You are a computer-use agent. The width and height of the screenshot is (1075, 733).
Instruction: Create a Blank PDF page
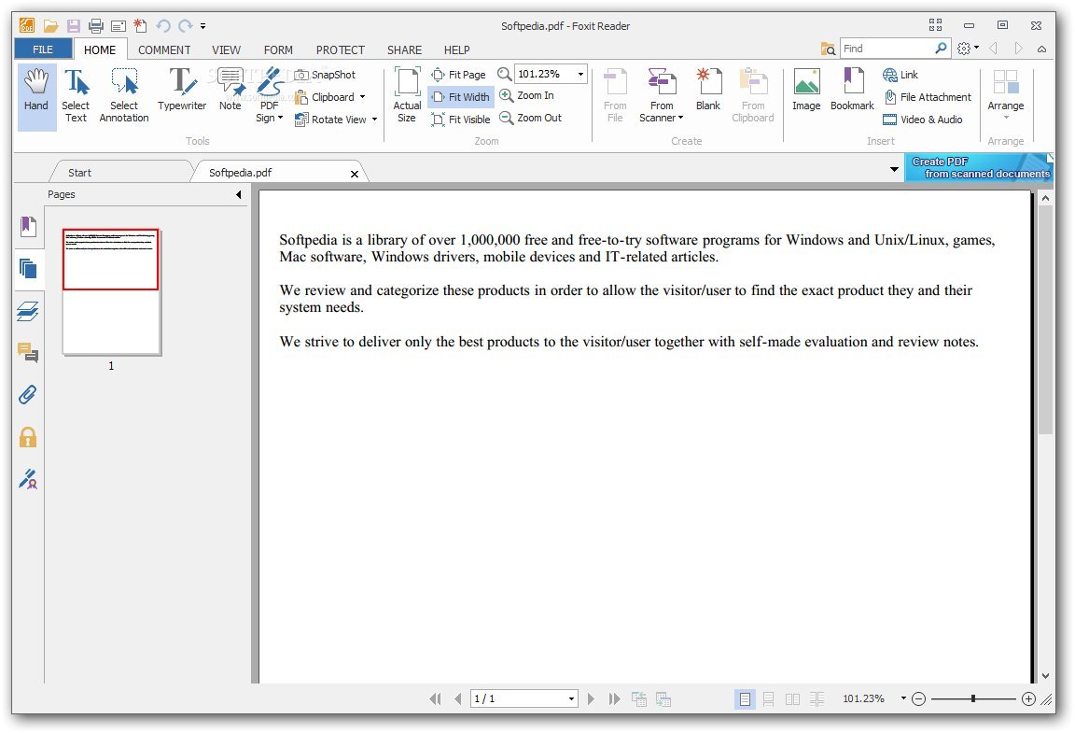pos(707,94)
